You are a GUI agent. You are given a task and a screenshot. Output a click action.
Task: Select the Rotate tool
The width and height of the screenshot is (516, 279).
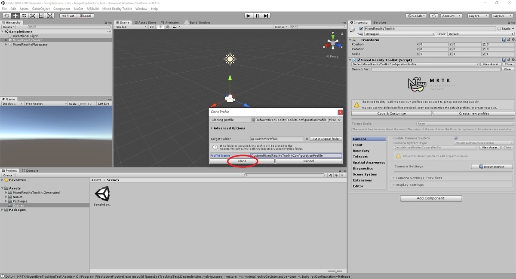(24, 15)
